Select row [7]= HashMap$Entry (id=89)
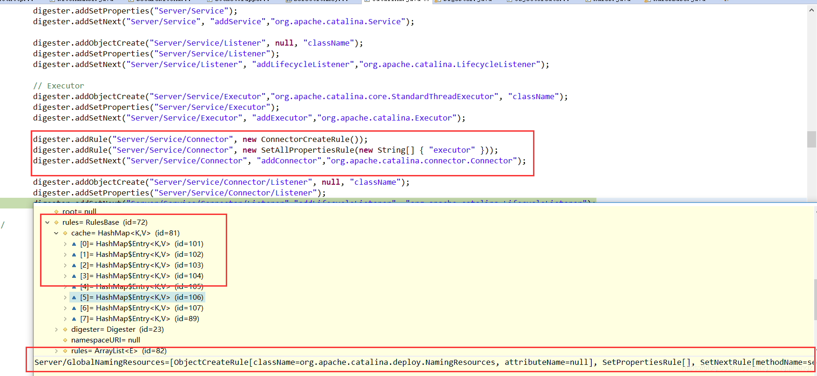Screen dimensions: 817x376 click(x=140, y=319)
